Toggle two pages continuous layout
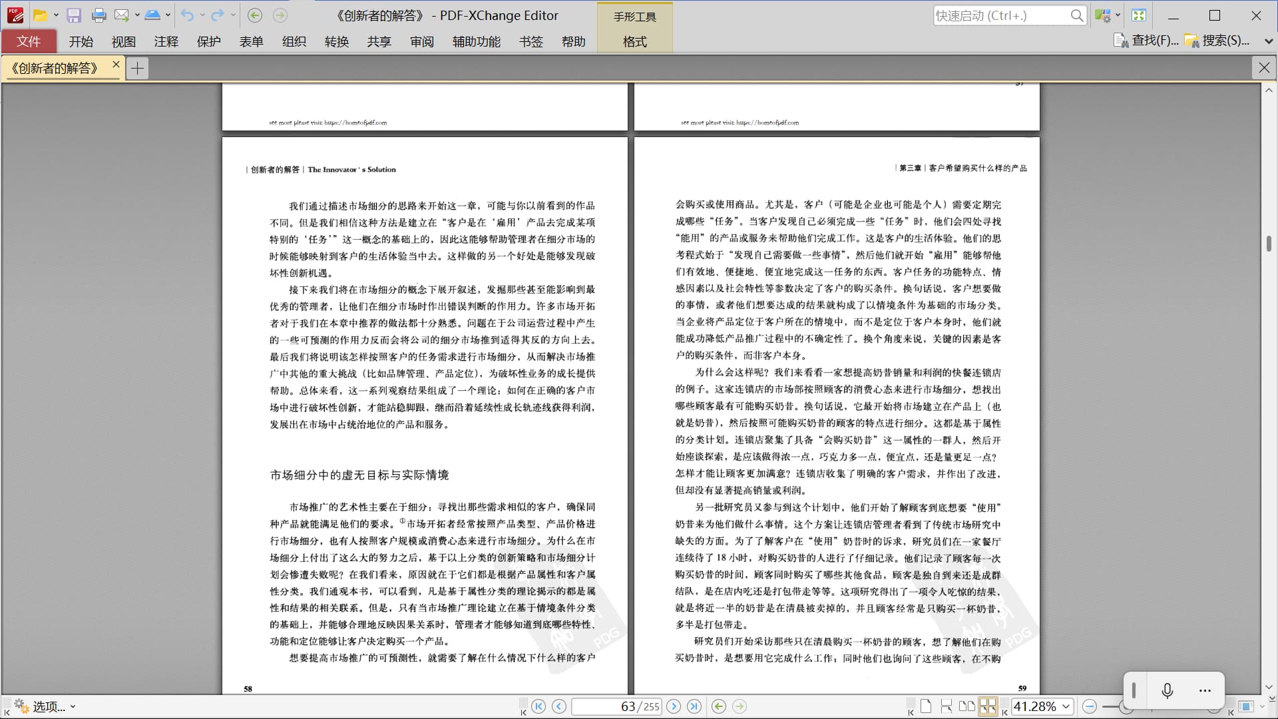The image size is (1278, 719). (988, 706)
